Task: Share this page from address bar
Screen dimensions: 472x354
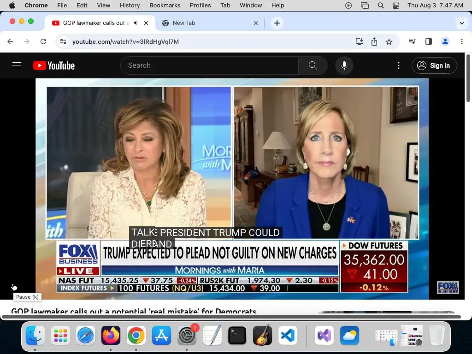Action: [374, 41]
